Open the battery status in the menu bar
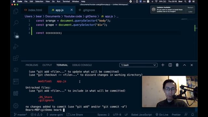This screenshot has width=208, height=117. pyautogui.click(x=162, y=1)
